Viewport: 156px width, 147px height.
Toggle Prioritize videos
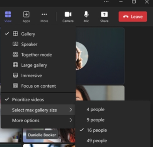[38, 100]
